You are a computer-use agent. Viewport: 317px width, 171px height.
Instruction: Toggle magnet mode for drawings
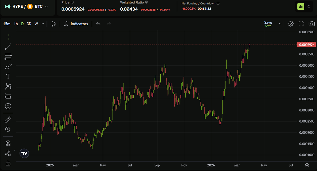[x=8, y=143]
